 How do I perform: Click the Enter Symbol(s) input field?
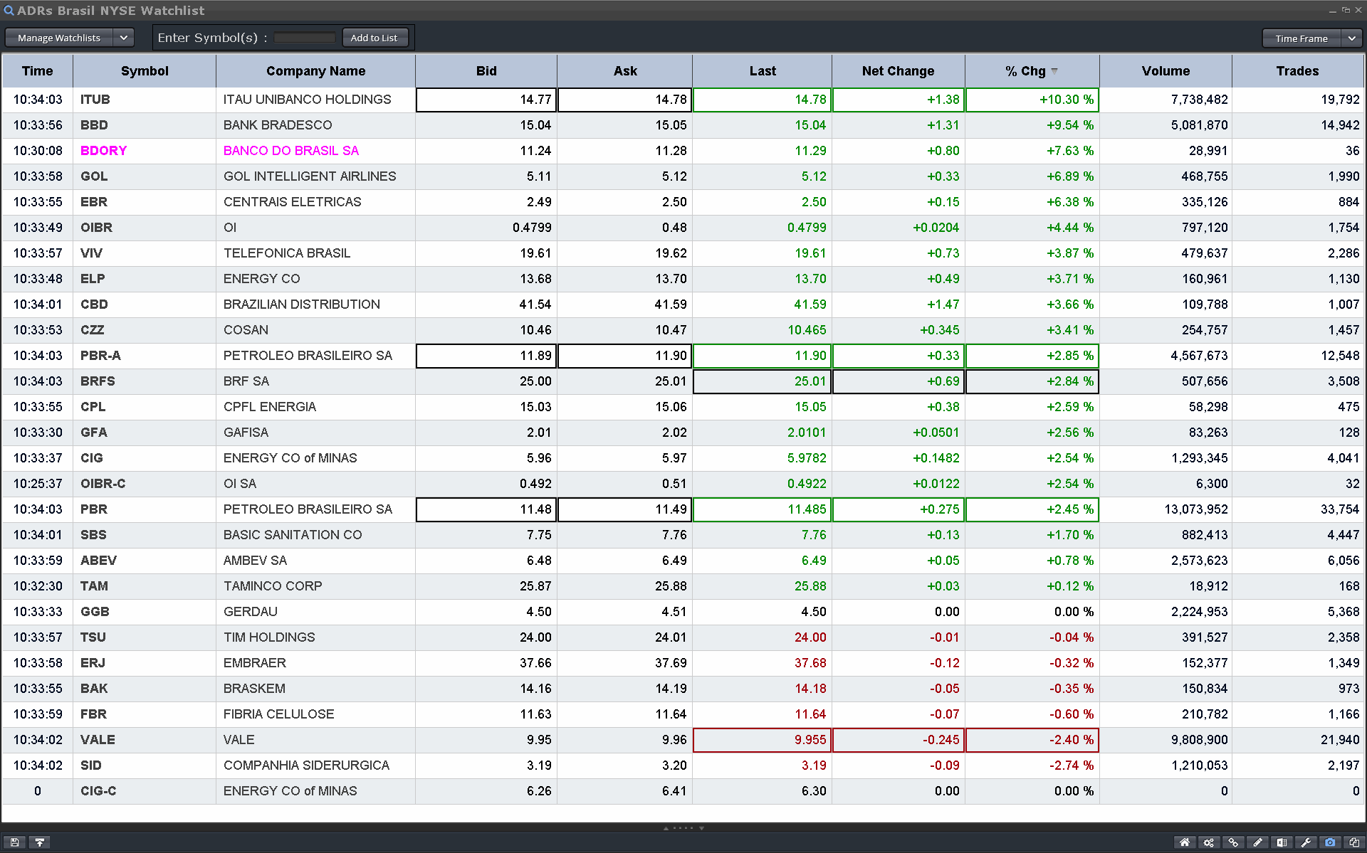click(305, 38)
